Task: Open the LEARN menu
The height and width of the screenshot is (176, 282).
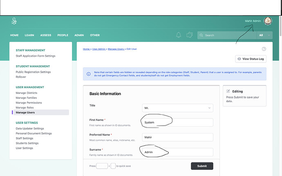Action: 29,36
